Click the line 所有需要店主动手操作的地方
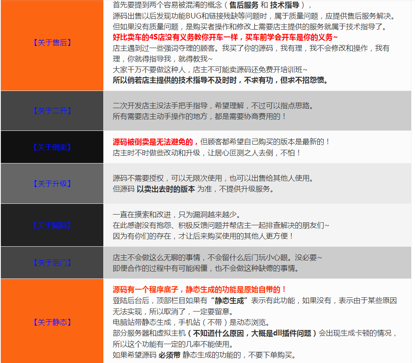 point(199,116)
